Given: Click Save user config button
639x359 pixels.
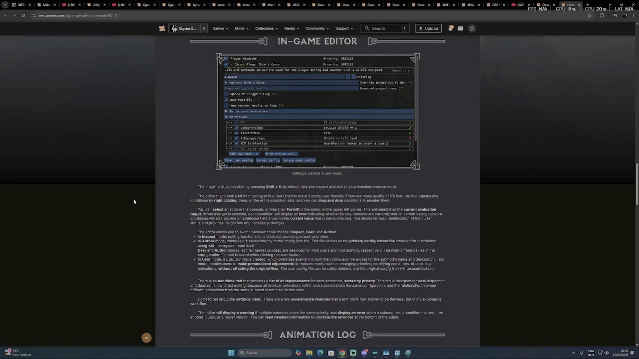Looking at the screenshot, I should pos(239,160).
